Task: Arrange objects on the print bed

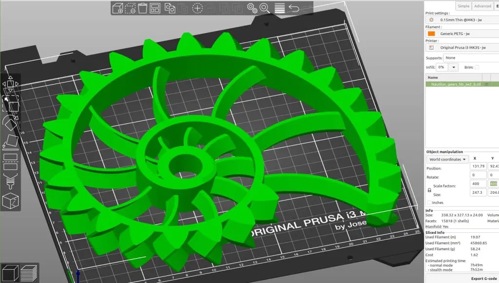Action: [155, 8]
